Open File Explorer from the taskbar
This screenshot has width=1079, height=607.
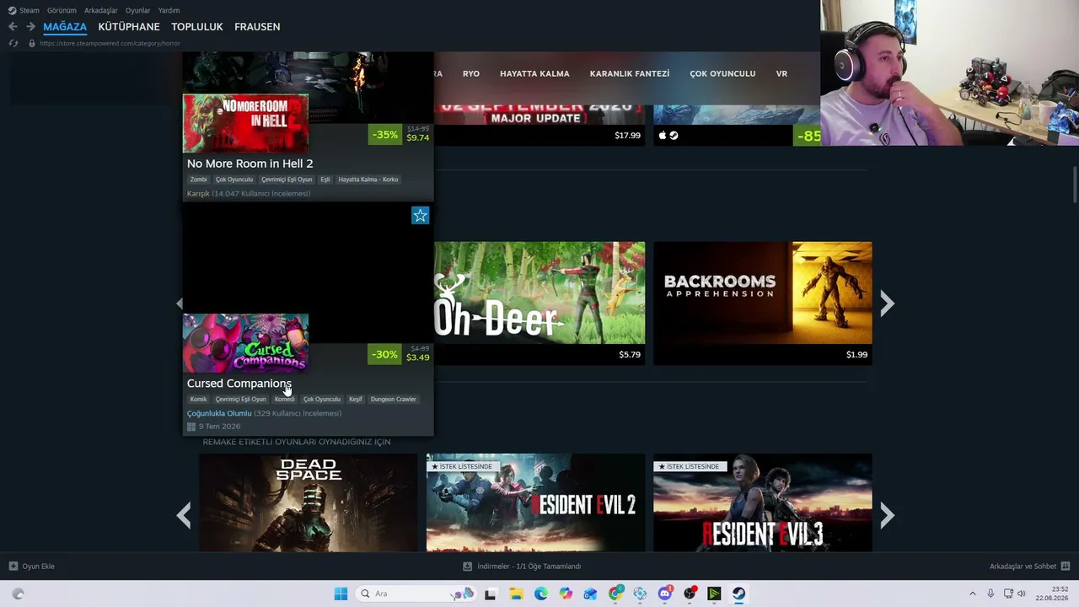pos(516,594)
